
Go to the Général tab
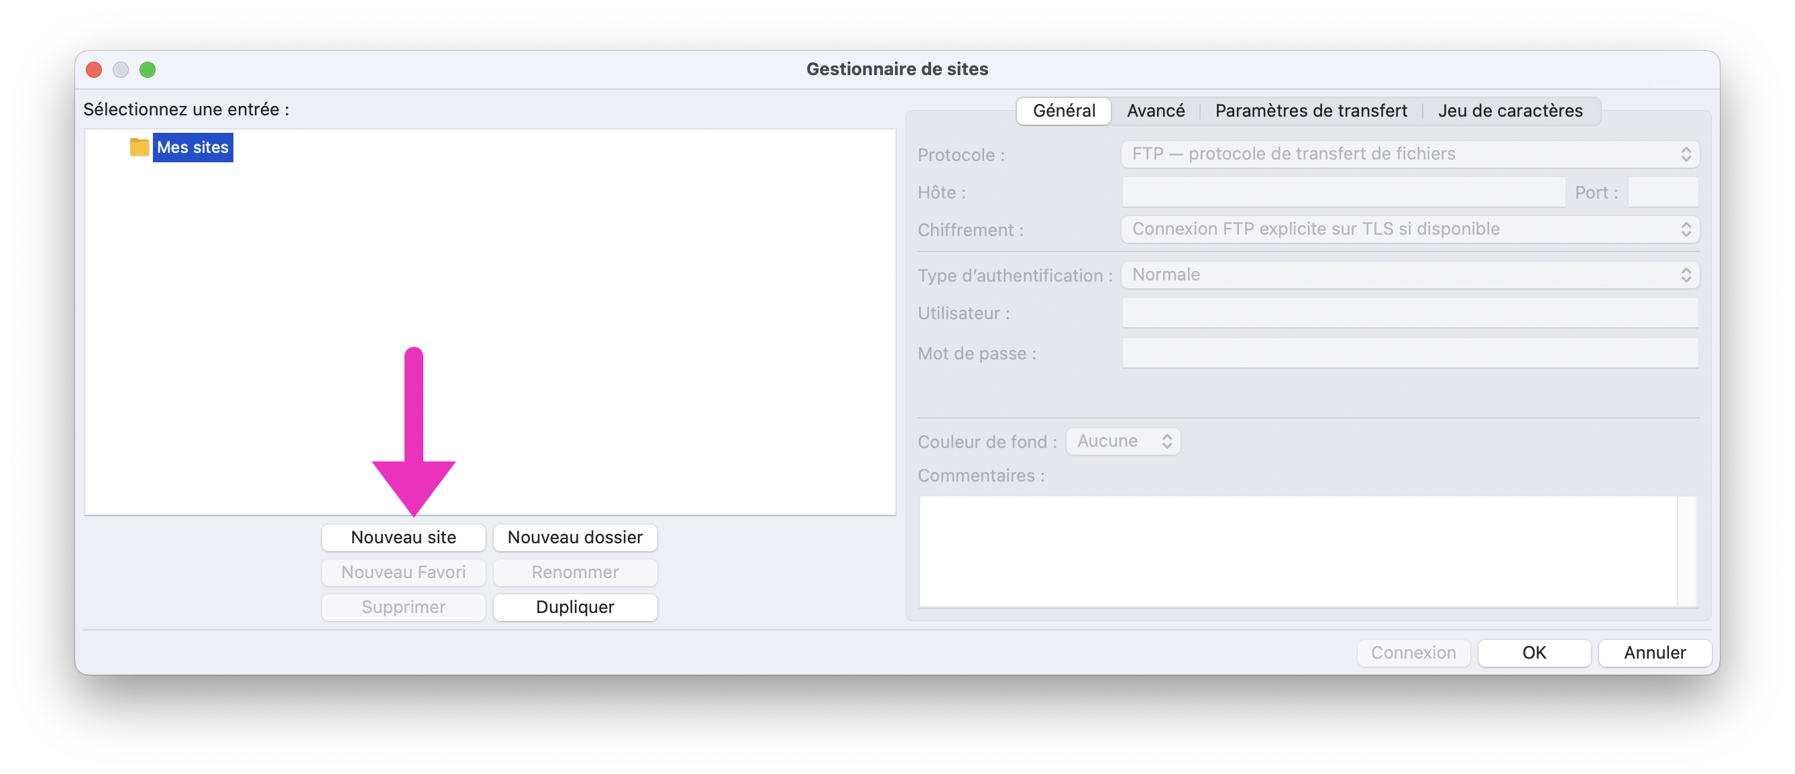(x=1063, y=111)
